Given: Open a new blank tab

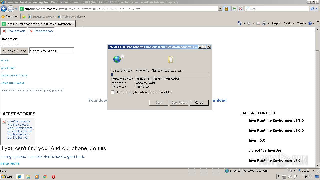Looking at the screenshot, I should pos(79,24).
